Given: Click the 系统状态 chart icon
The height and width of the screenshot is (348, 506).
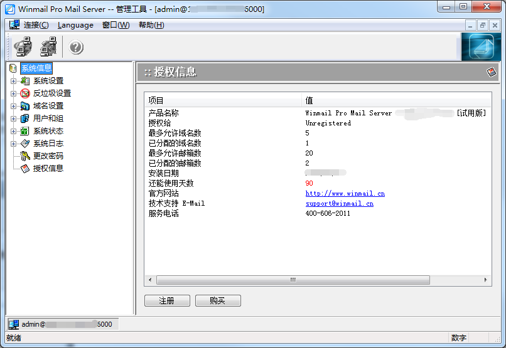Looking at the screenshot, I should (x=25, y=131).
